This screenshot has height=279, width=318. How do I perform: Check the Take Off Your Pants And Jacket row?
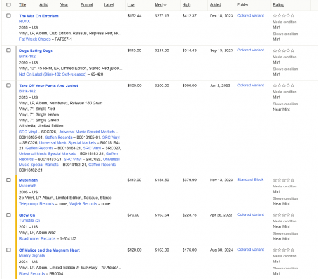pos(8,85)
